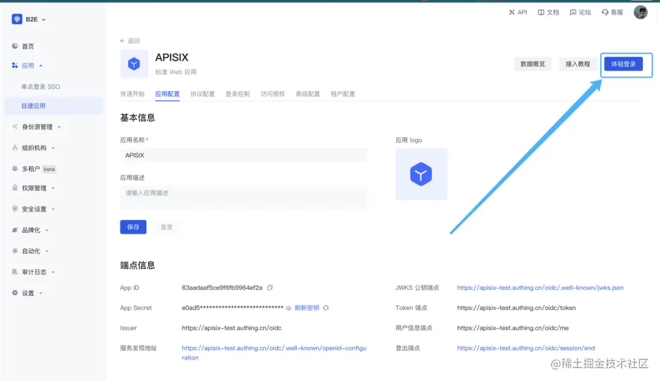
Task: Open 单点登录 SSO page
Action: pyautogui.click(x=40, y=87)
